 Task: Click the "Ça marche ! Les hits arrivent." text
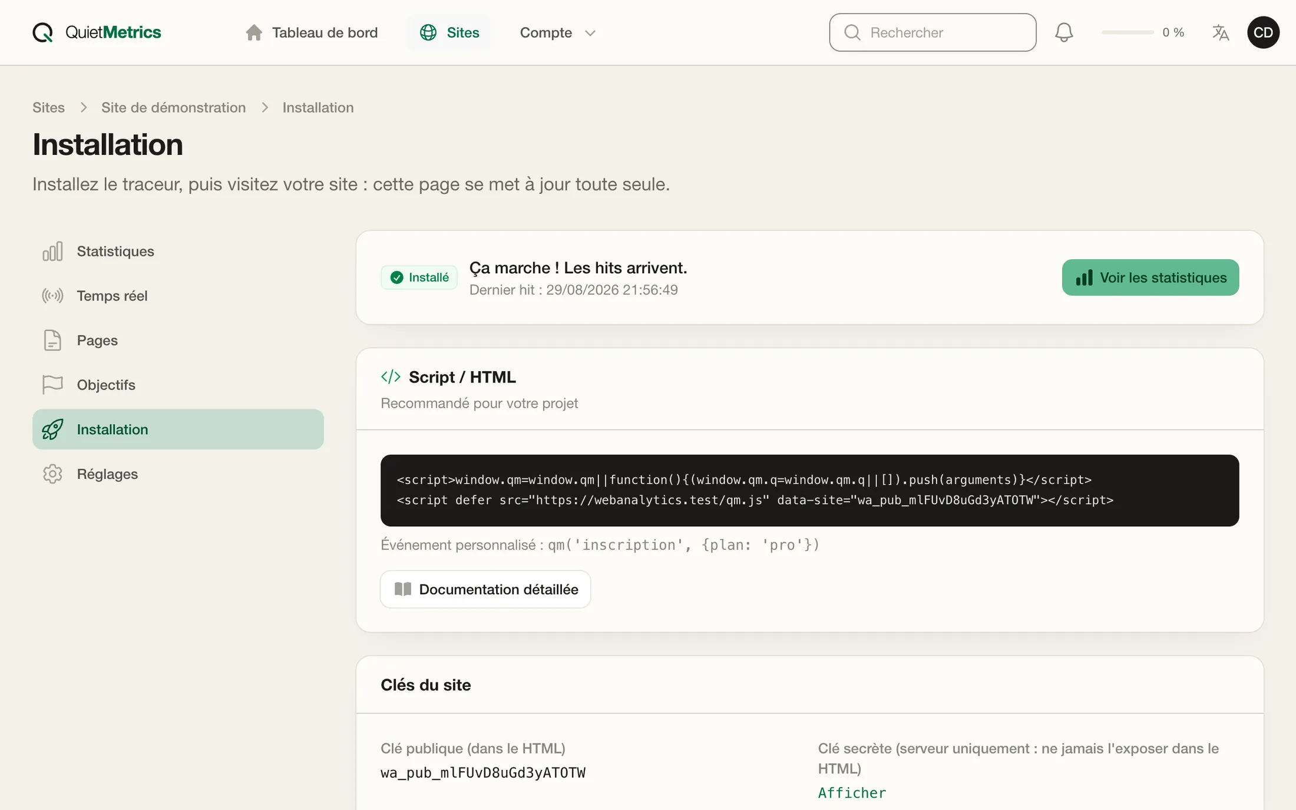pos(578,268)
